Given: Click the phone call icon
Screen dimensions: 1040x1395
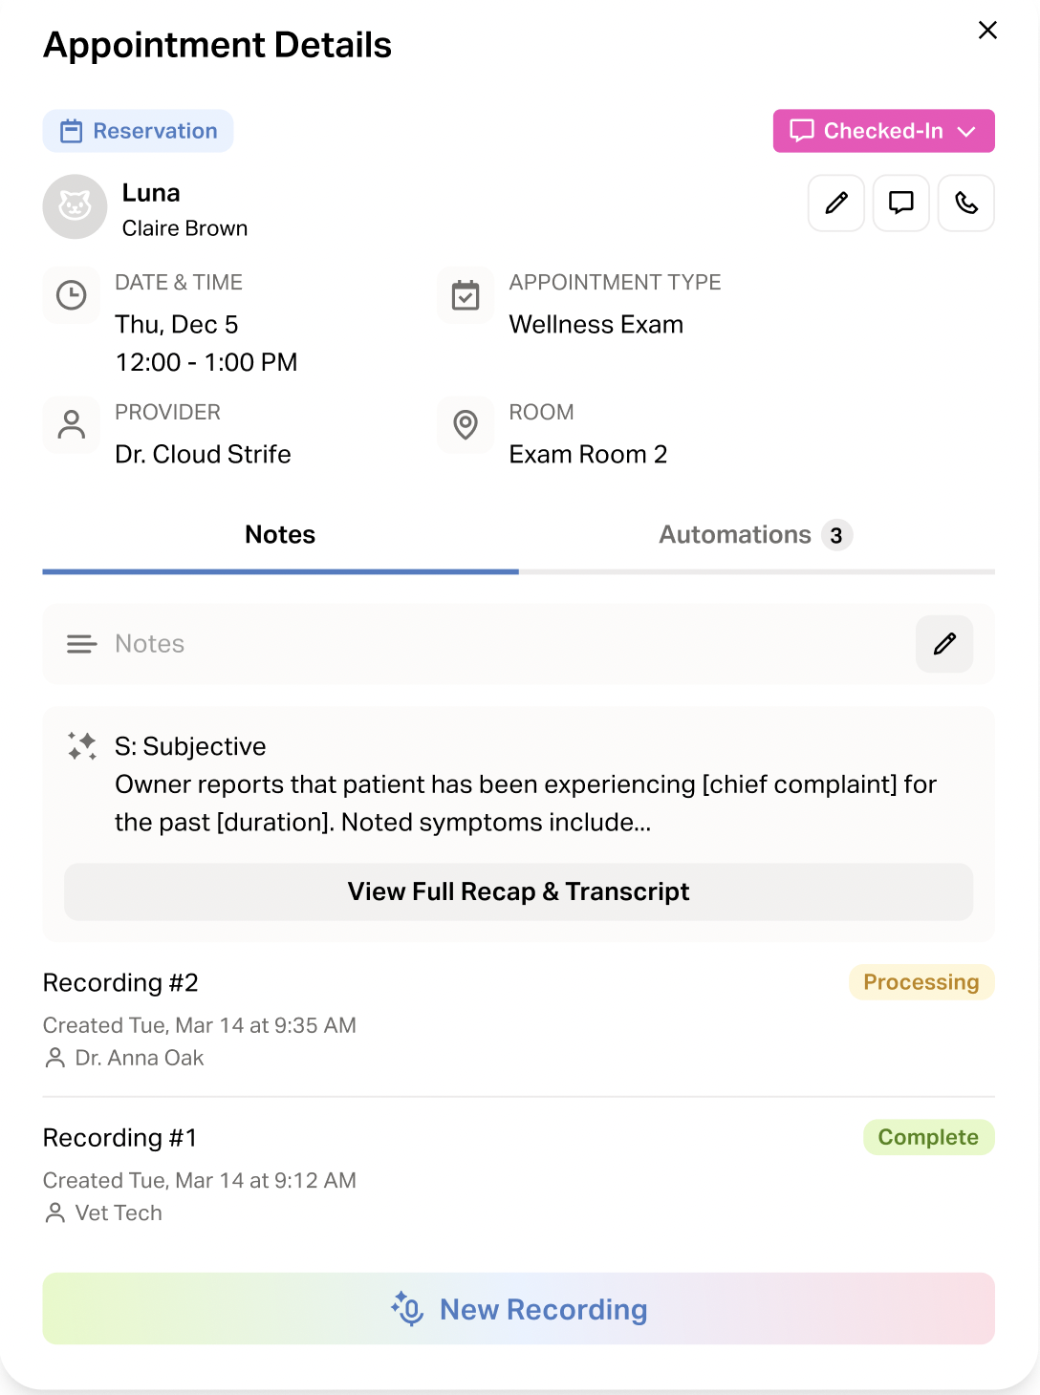Looking at the screenshot, I should (966, 203).
